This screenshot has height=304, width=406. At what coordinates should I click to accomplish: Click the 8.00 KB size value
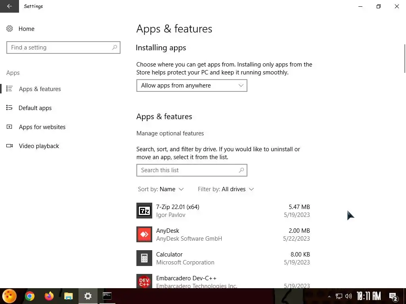tap(300, 255)
